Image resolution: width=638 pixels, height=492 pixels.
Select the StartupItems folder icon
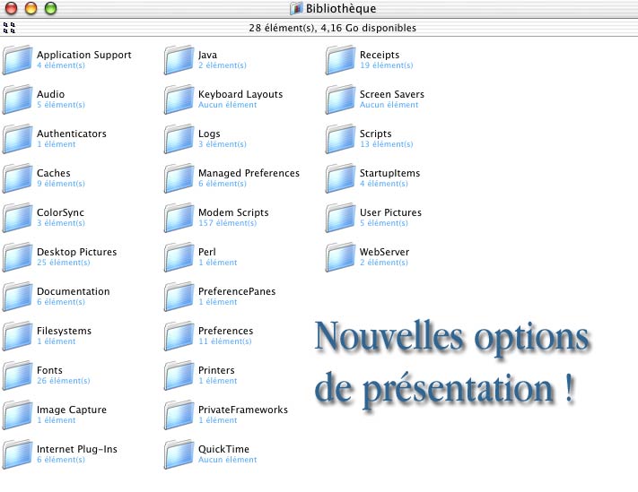tap(341, 178)
